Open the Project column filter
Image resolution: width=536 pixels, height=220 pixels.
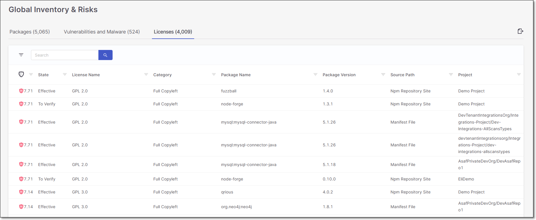(519, 74)
